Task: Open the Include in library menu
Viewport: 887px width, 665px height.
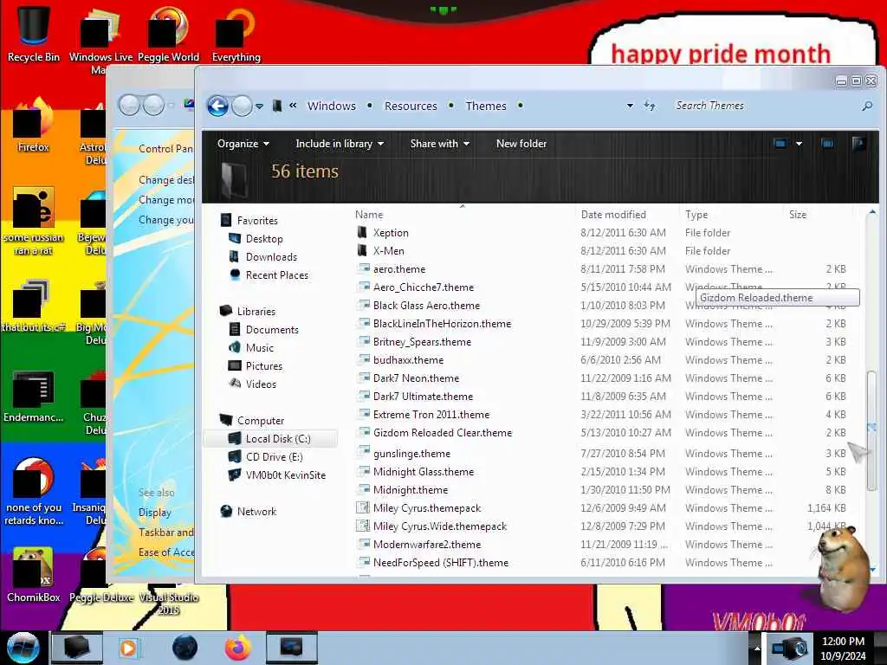Action: coord(340,144)
